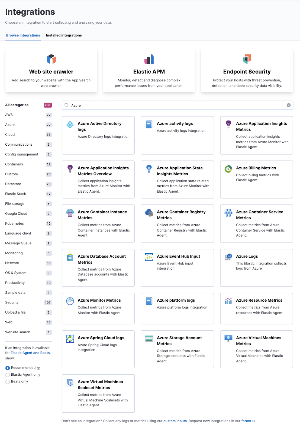
Task: Click Azure Application Insights Metrics lightbulb icon
Action: 228,125
